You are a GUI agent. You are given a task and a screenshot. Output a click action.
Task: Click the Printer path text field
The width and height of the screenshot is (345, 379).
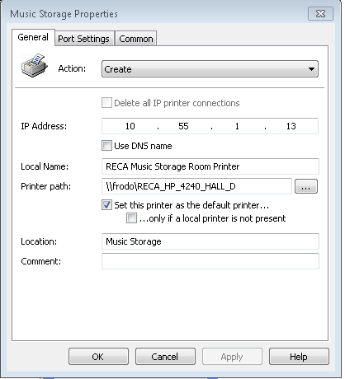[196, 186]
